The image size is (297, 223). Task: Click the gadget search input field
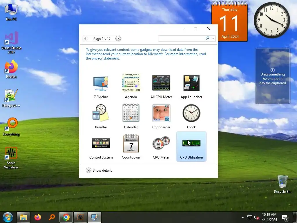click(182, 39)
